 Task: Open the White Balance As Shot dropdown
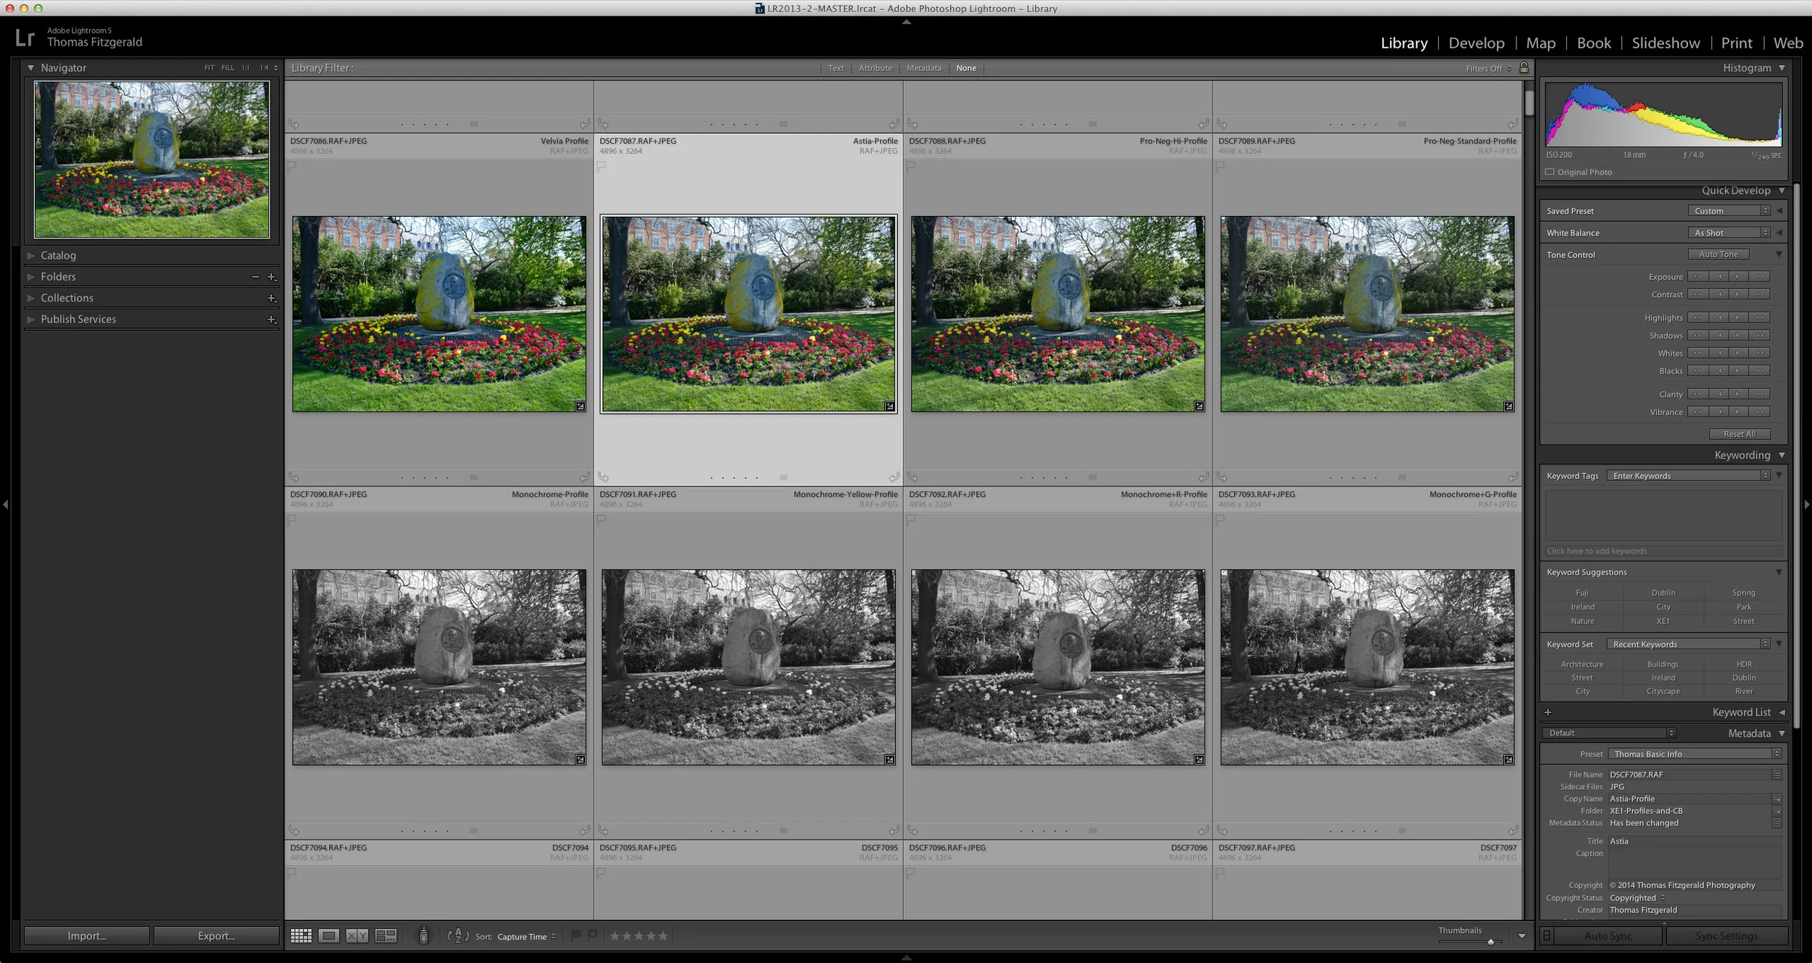click(x=1728, y=233)
